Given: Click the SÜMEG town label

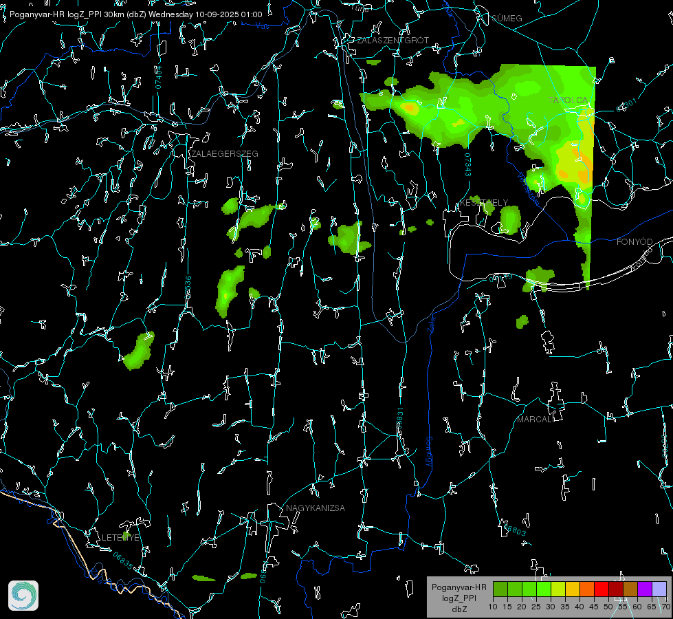Looking at the screenshot, I should click(x=507, y=18).
